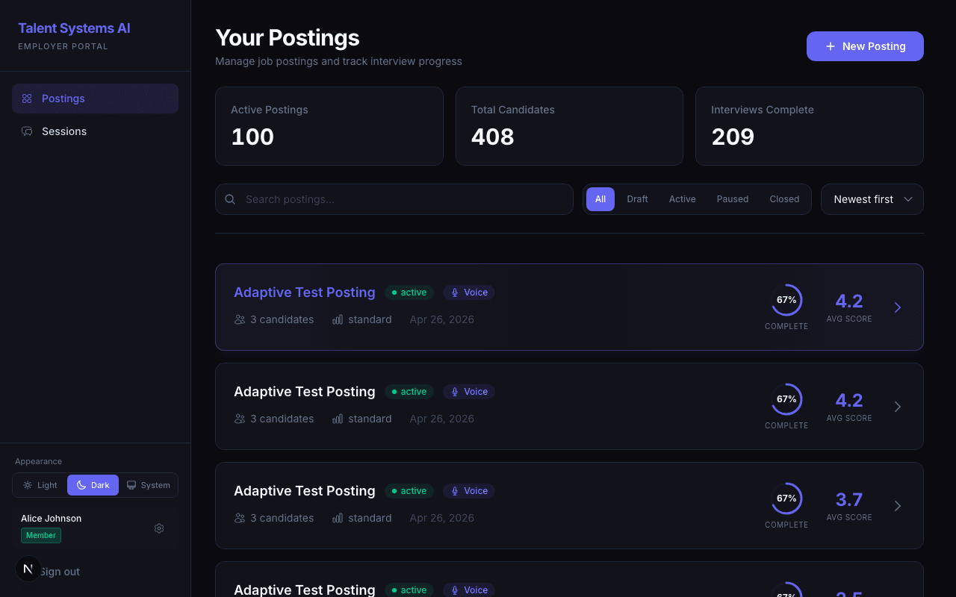Filter postings by Closed status
956x597 pixels.
tap(784, 199)
